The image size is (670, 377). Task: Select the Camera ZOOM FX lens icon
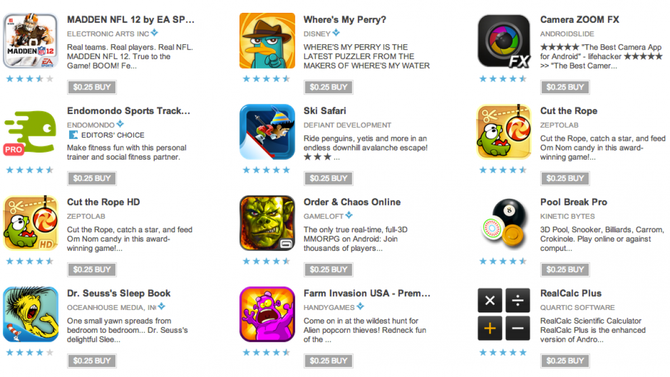[x=504, y=41]
